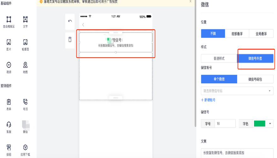Click the 营销组件 section heading
277x158 pixels.
tap(6, 86)
